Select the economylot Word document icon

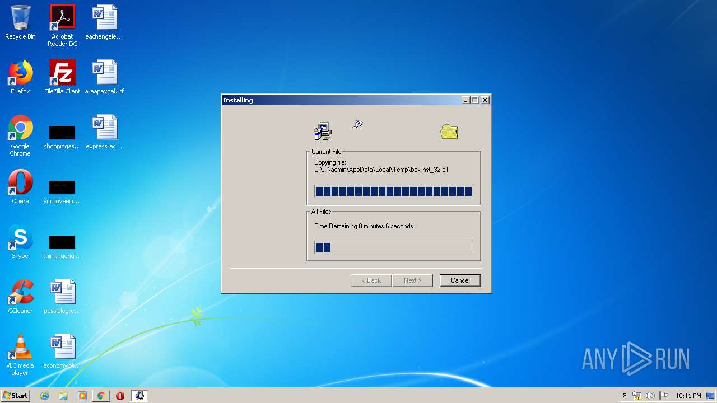click(62, 352)
